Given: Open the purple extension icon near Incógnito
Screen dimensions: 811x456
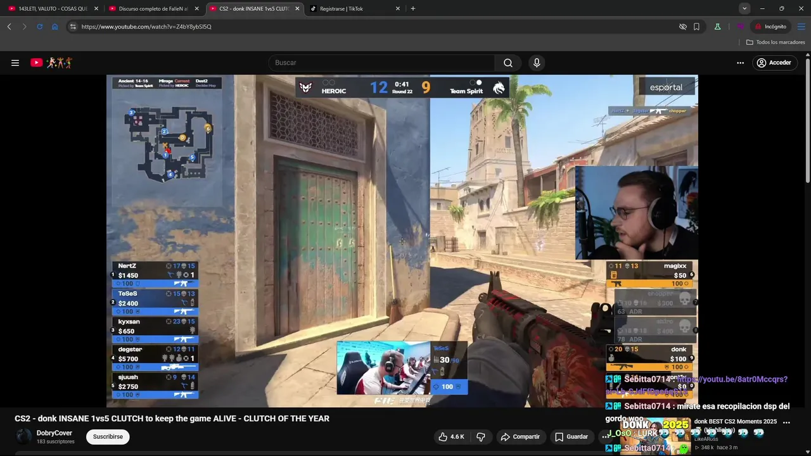Looking at the screenshot, I should (740, 27).
